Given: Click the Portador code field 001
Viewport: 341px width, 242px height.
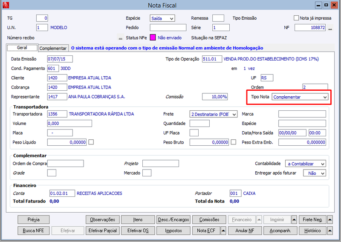Looking at the screenshot, I should click(235, 193).
